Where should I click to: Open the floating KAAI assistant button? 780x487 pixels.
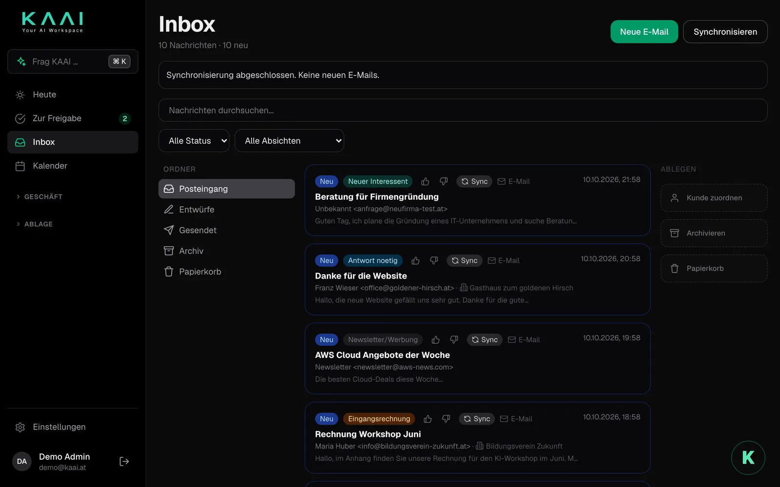tap(748, 457)
